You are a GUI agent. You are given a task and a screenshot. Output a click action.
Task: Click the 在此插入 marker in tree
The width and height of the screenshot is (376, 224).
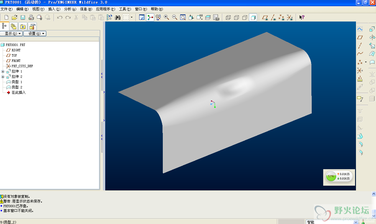[19, 93]
